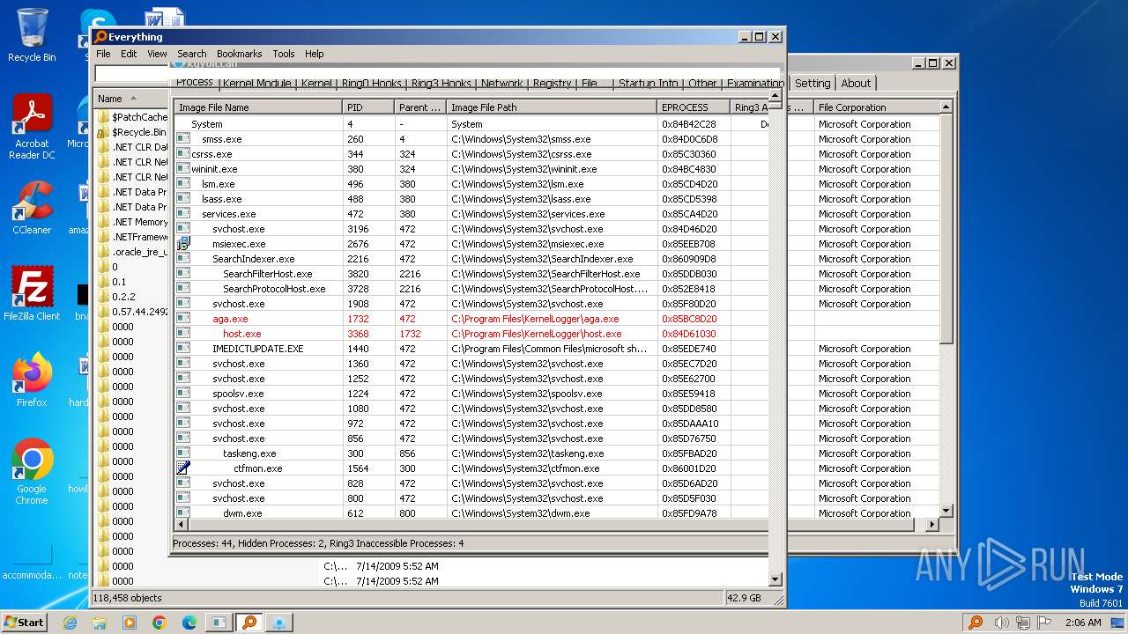Open the Help menu
Screen dimensions: 1128x634
click(315, 54)
